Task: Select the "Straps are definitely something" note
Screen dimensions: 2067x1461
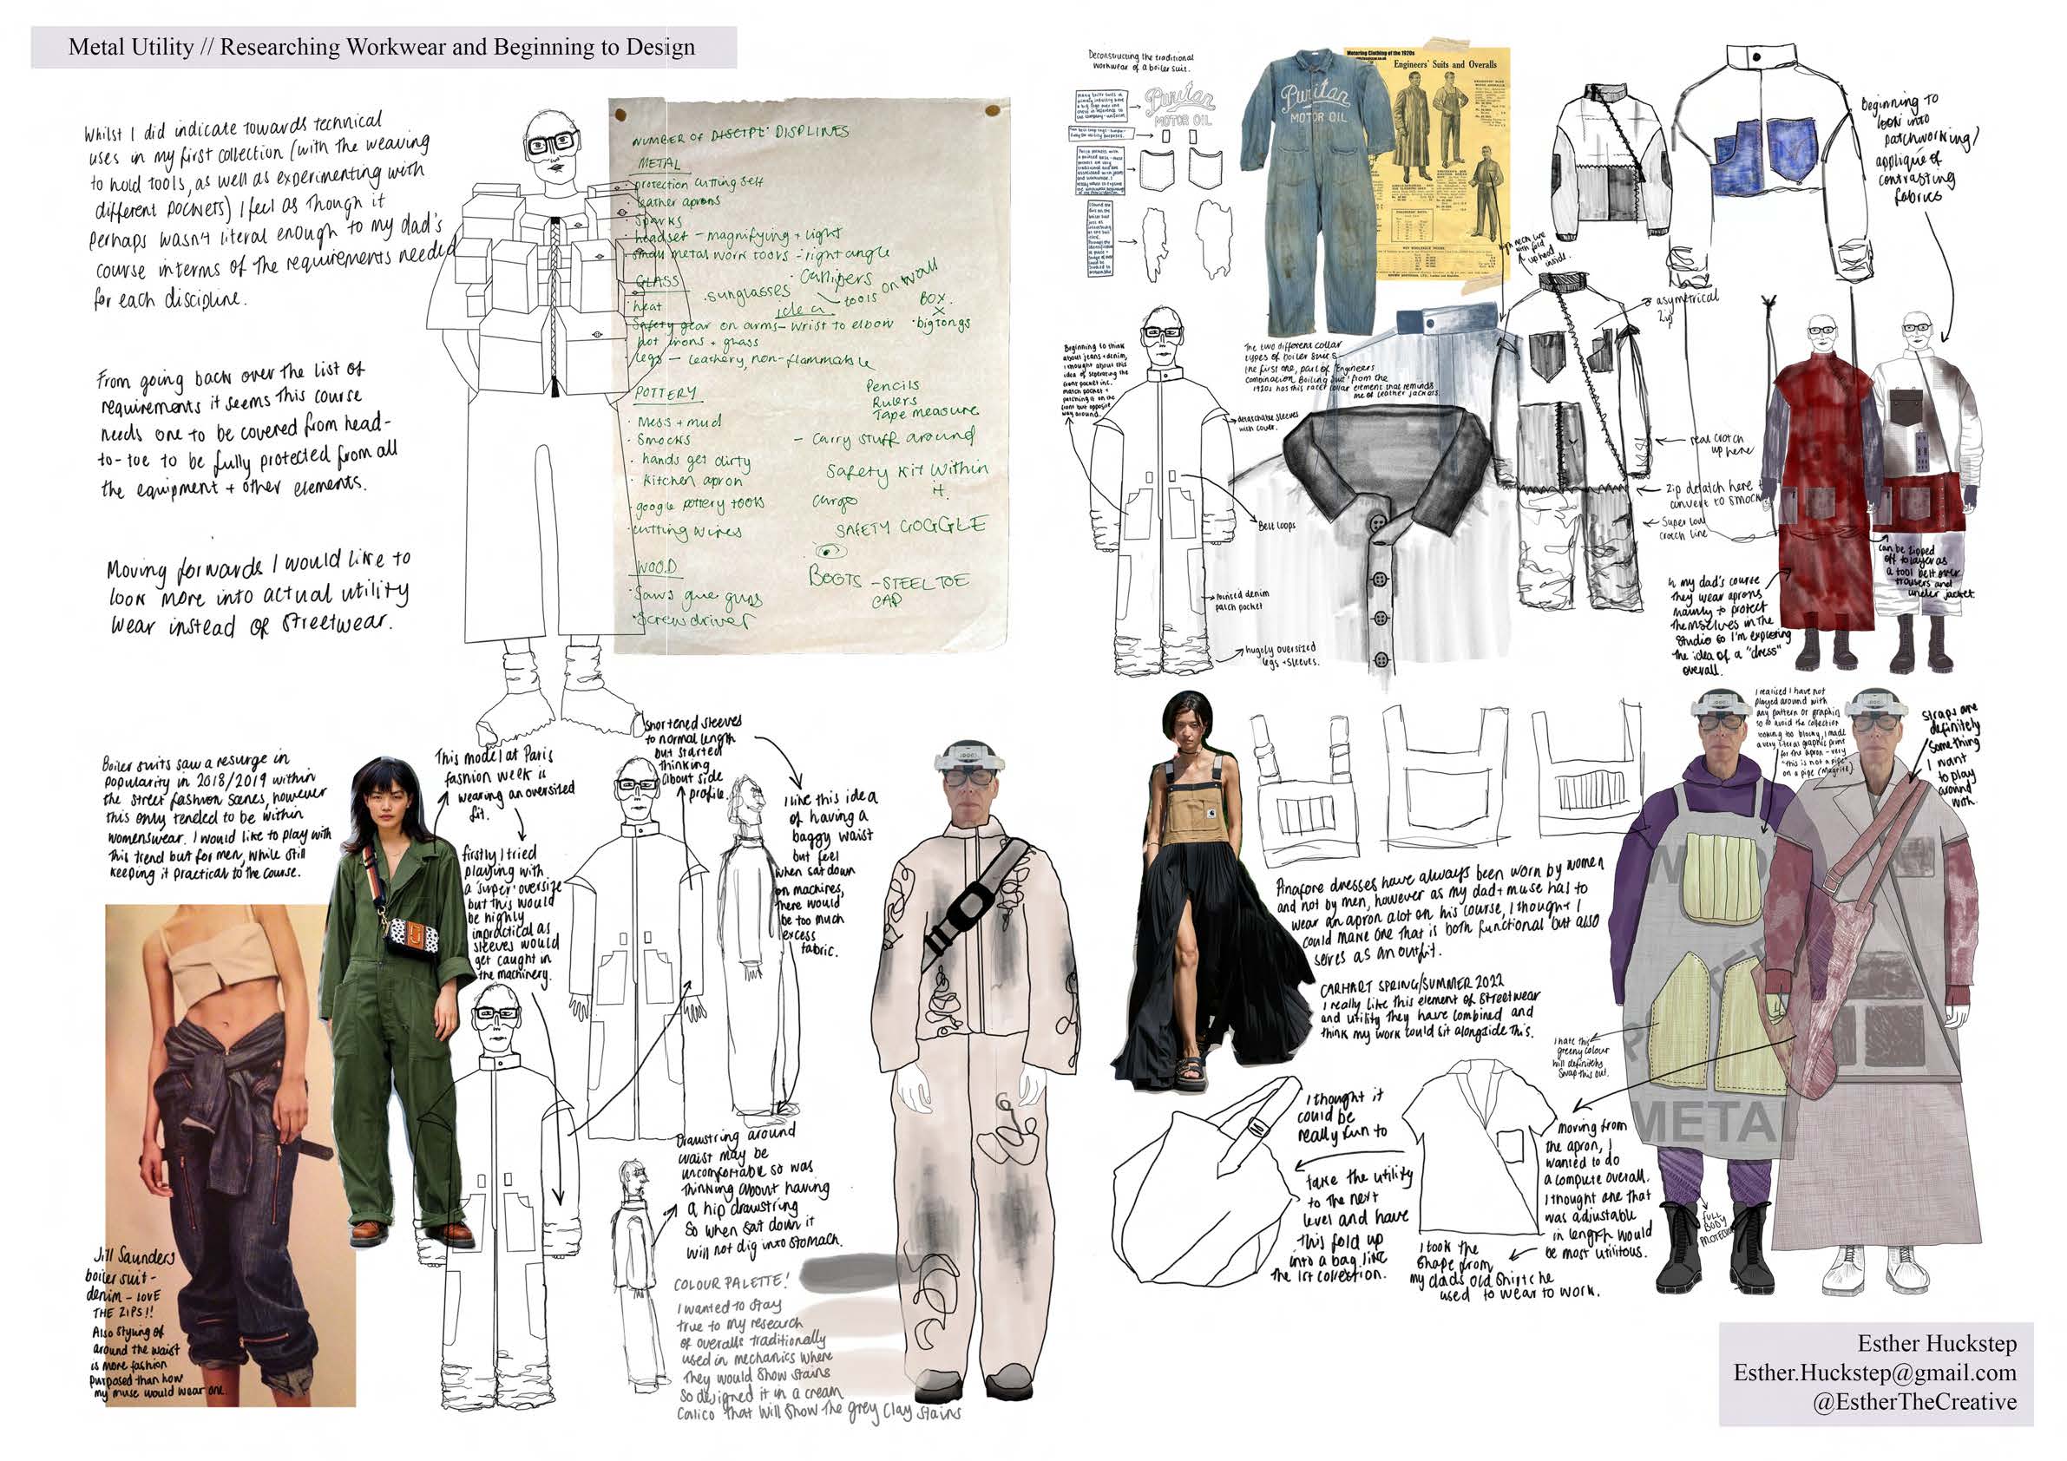Action: (x=1951, y=754)
